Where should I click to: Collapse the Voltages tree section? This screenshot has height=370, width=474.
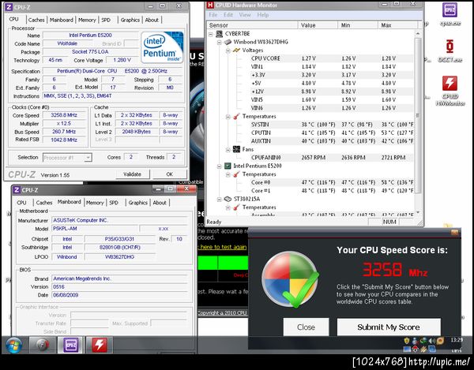(228, 50)
